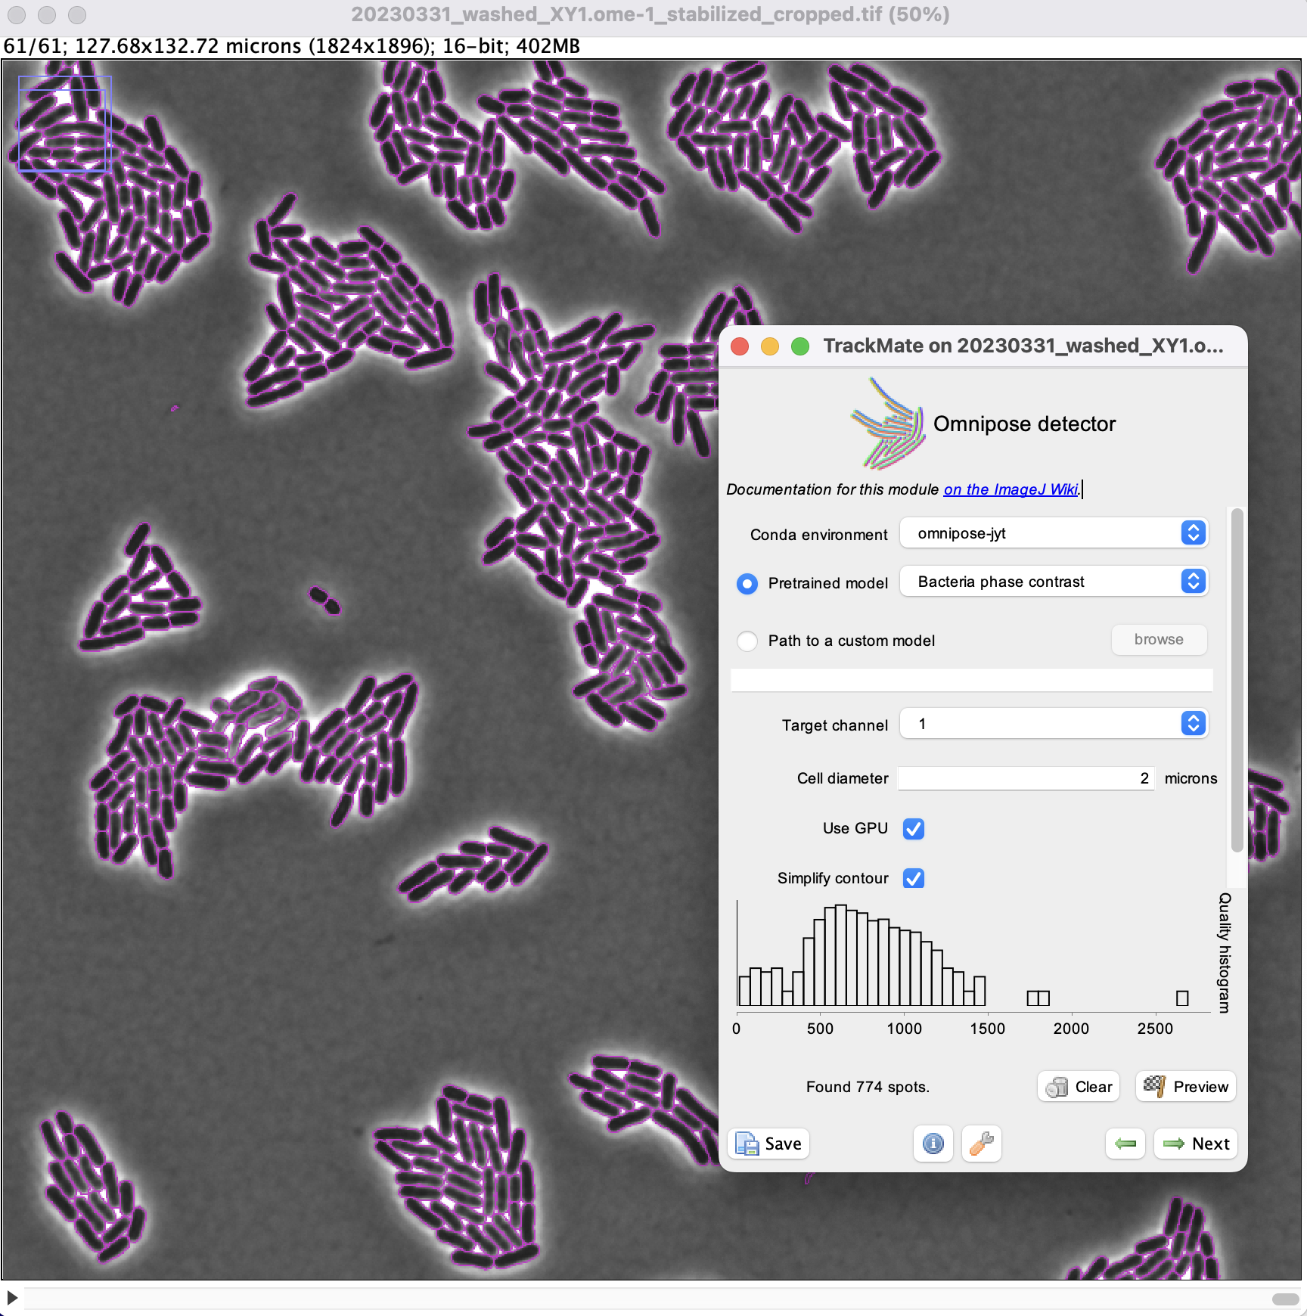Run Preview with the checkered flag icon
1307x1316 pixels.
tap(1184, 1087)
